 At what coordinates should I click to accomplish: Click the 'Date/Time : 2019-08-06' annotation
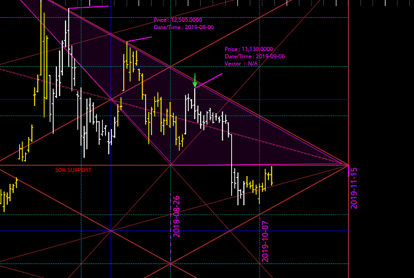(184, 27)
